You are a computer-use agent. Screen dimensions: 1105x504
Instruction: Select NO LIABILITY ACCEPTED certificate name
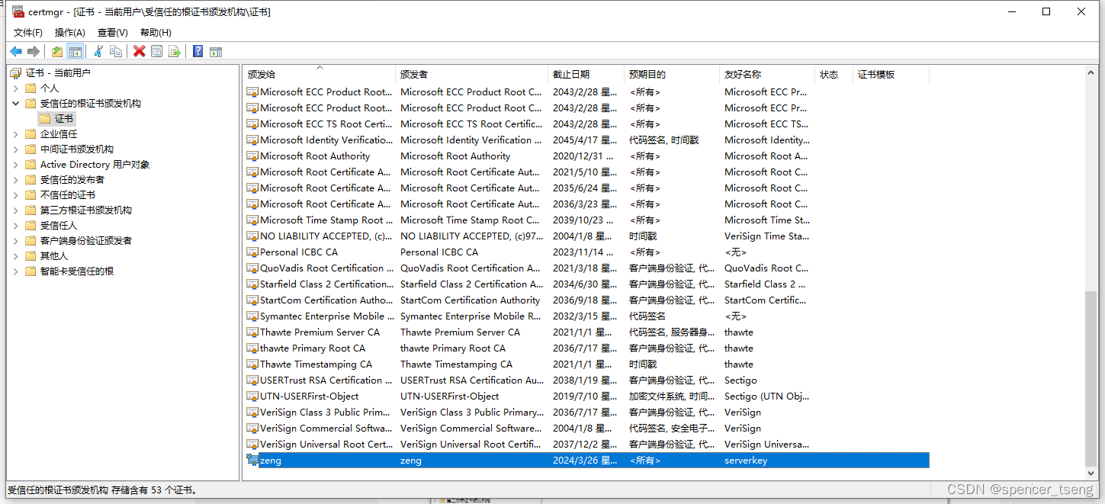point(326,236)
